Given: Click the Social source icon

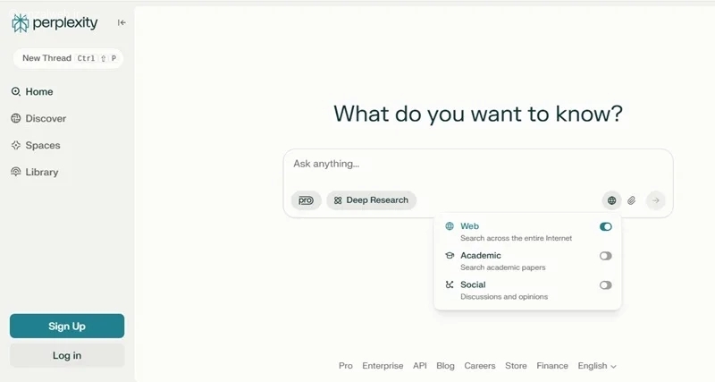Looking at the screenshot, I should [x=450, y=284].
